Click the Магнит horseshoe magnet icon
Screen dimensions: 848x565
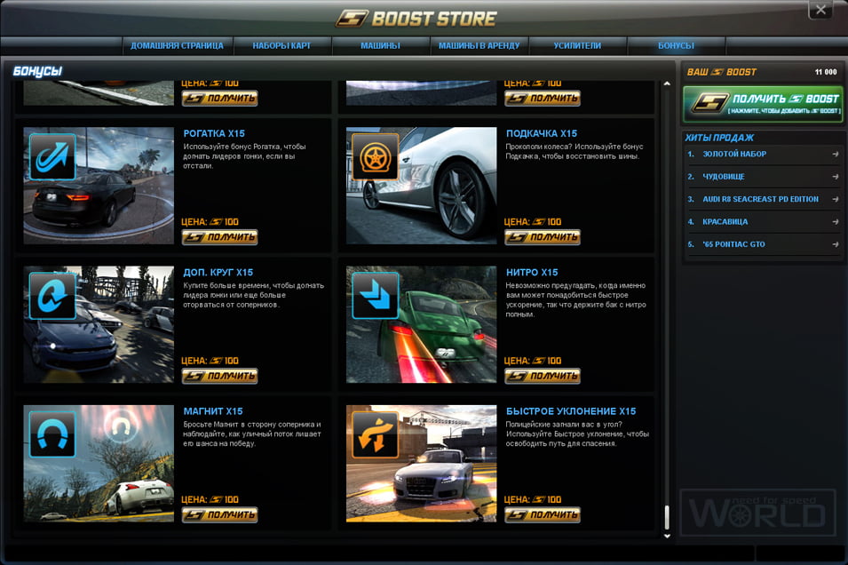(x=52, y=434)
